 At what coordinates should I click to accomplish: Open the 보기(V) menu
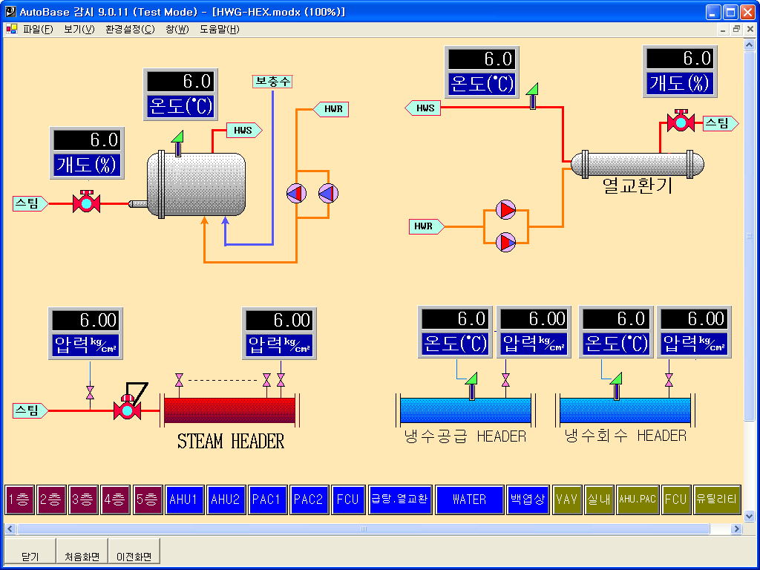[79, 30]
